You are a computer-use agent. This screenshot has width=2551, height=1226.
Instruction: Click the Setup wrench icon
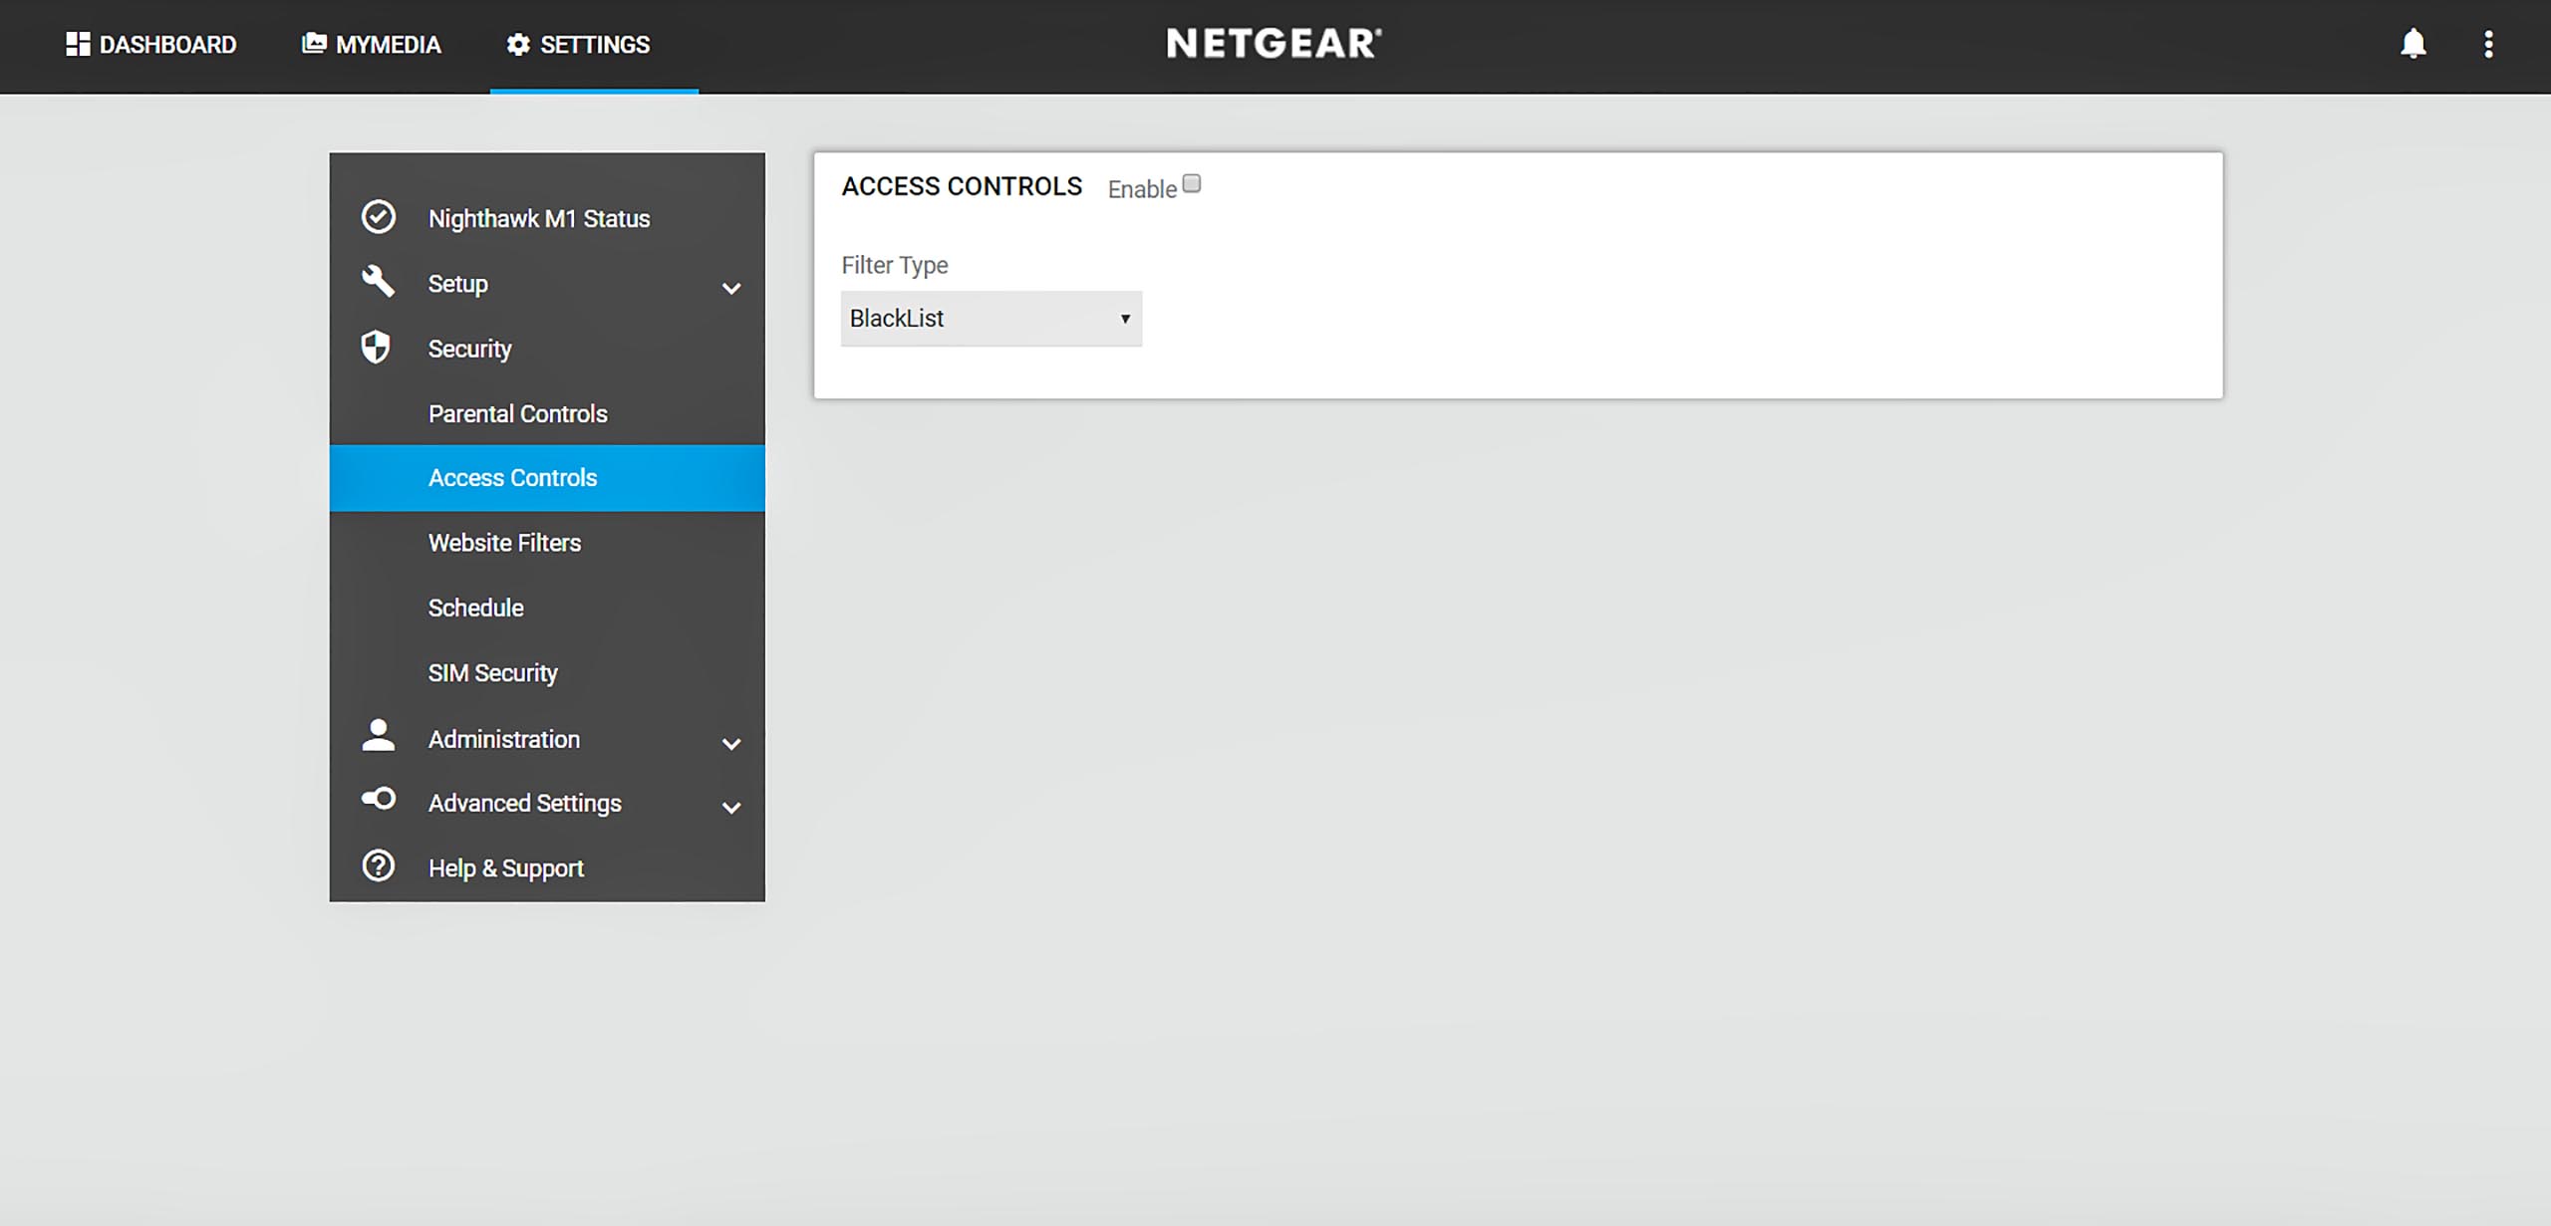tap(378, 282)
